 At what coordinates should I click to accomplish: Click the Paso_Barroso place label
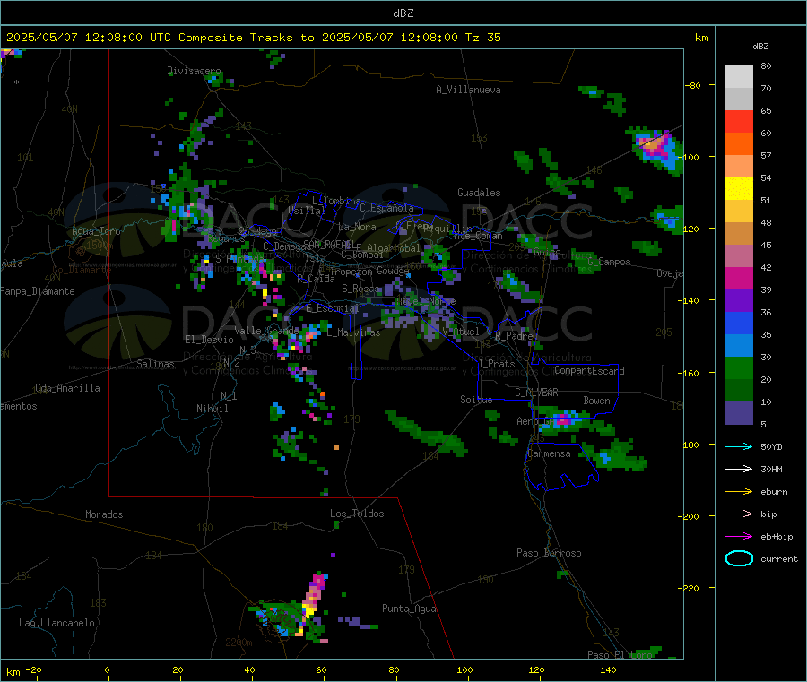[x=549, y=553]
